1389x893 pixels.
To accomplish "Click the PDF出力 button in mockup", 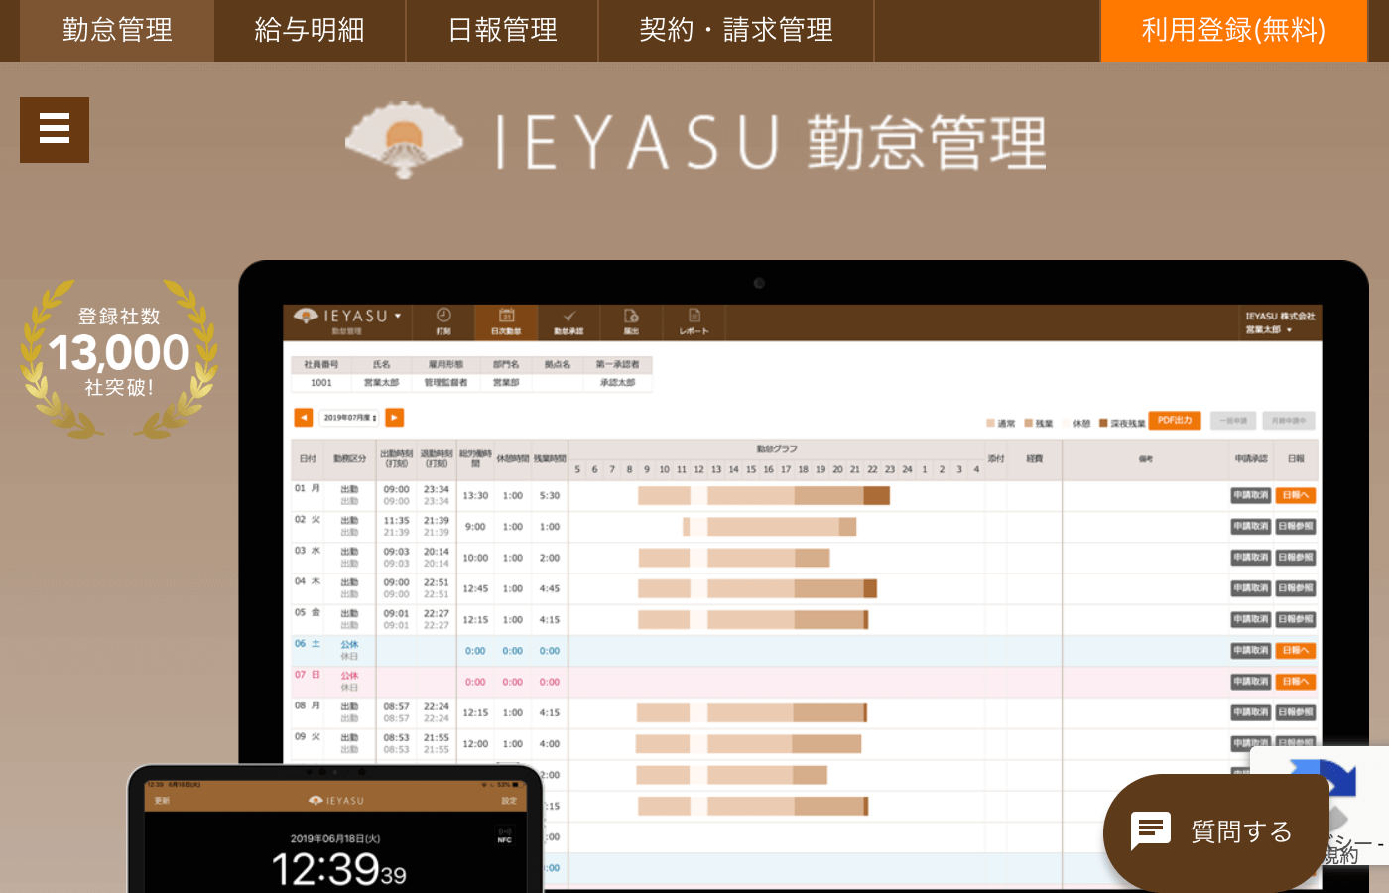I will (x=1175, y=421).
